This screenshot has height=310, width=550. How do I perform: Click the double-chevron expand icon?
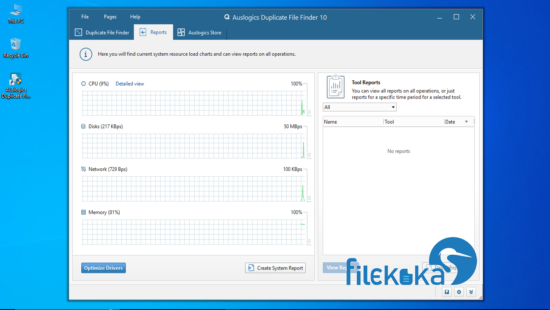(471, 292)
